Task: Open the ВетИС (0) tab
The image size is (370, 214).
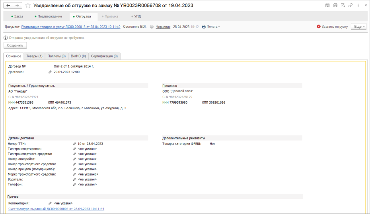Action: tap(78, 56)
